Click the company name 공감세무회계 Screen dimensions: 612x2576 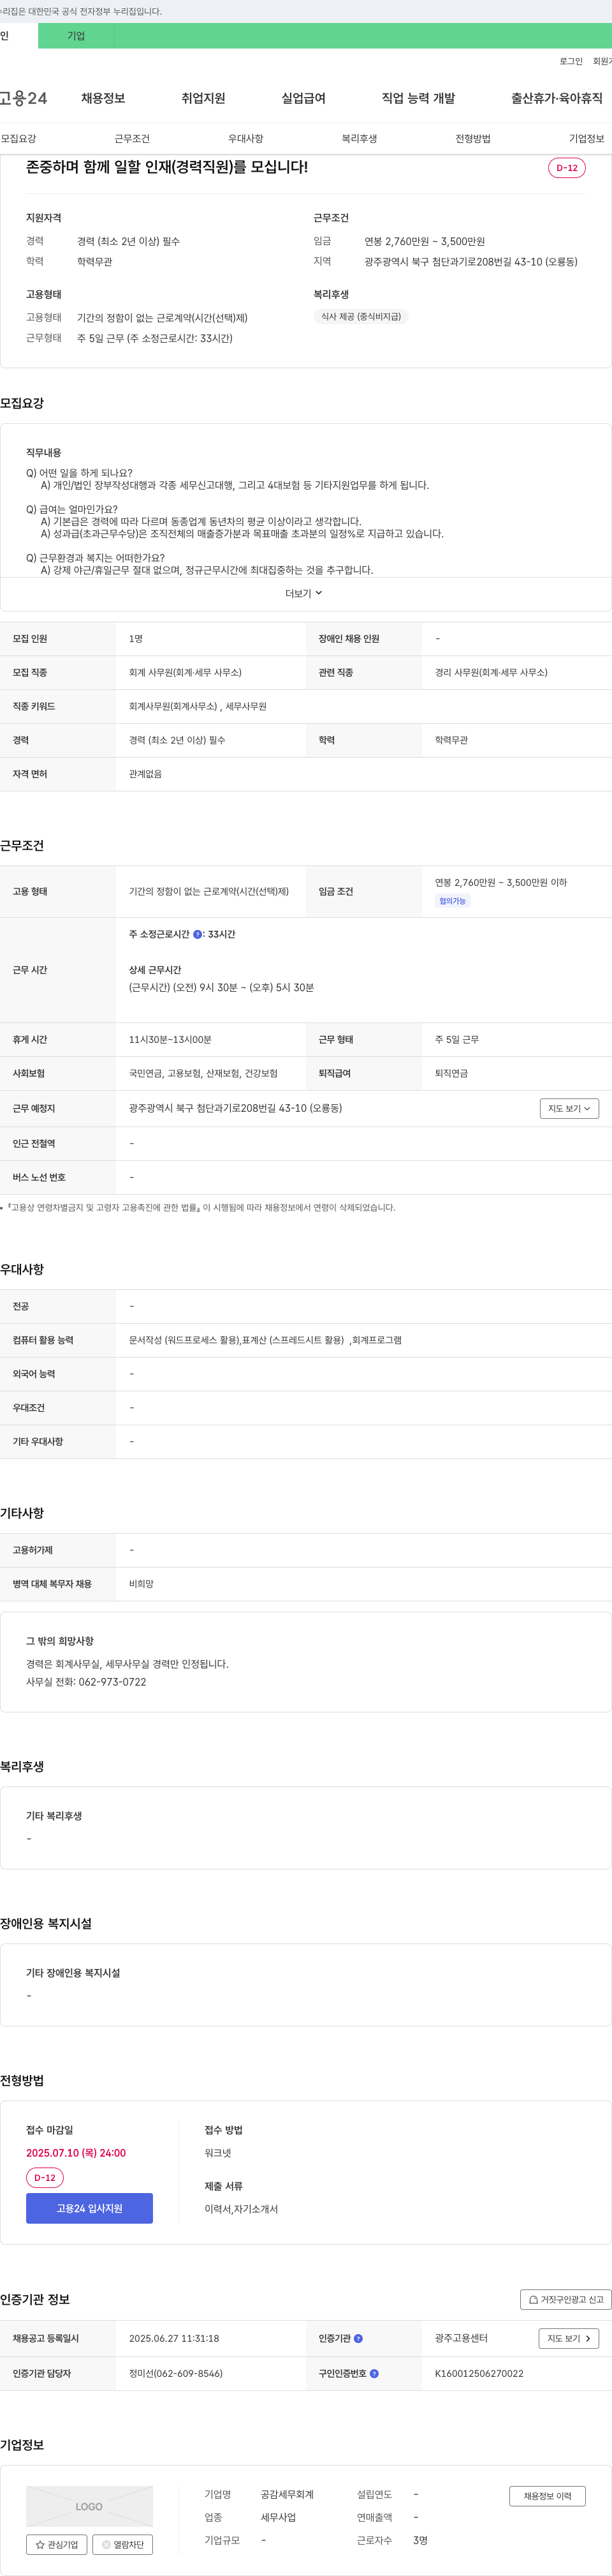tap(288, 2494)
